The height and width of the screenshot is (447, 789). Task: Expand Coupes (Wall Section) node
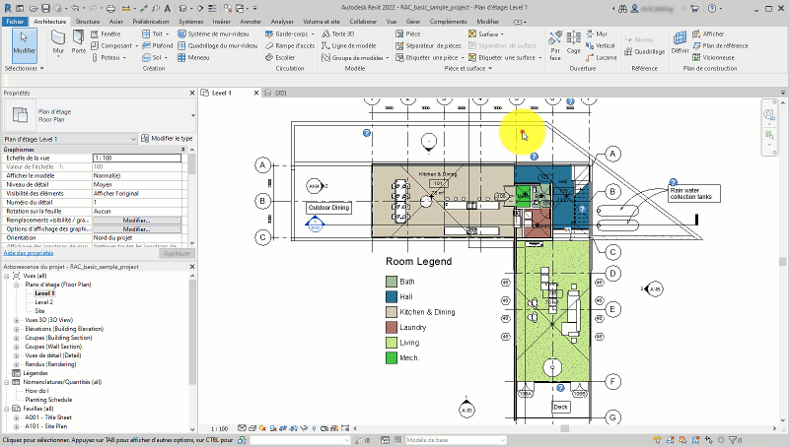click(16, 347)
